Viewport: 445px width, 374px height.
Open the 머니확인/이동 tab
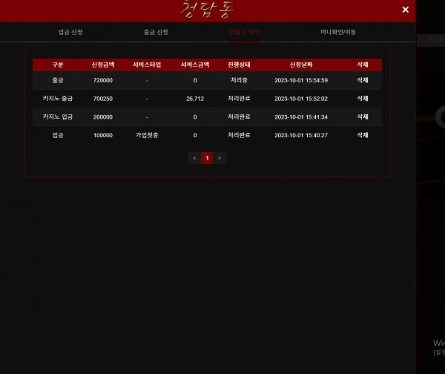pyautogui.click(x=338, y=32)
